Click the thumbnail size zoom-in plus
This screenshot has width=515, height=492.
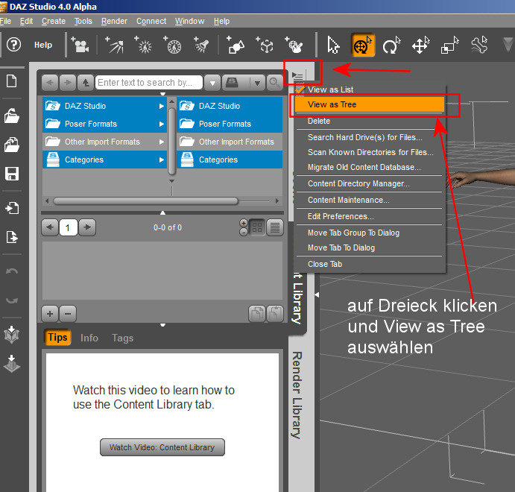[244, 223]
